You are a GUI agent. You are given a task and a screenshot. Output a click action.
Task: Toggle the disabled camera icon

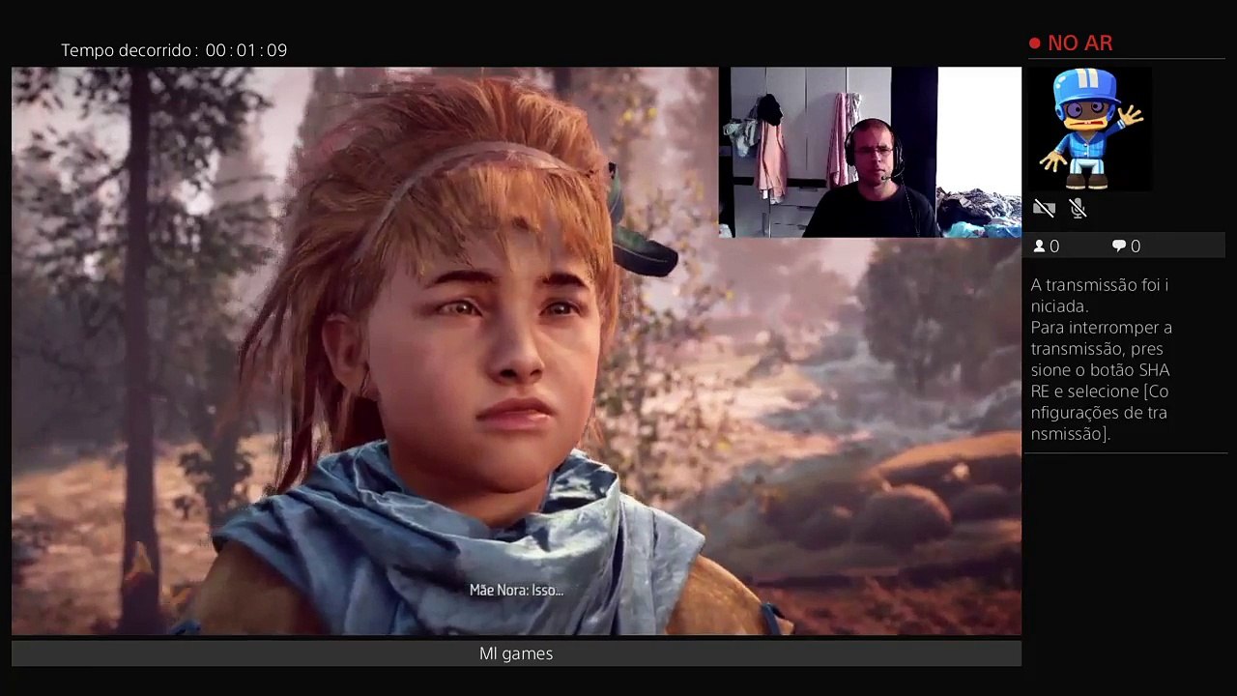tap(1044, 208)
